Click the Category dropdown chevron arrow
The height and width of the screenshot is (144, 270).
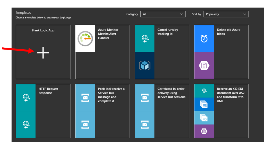click(182, 14)
